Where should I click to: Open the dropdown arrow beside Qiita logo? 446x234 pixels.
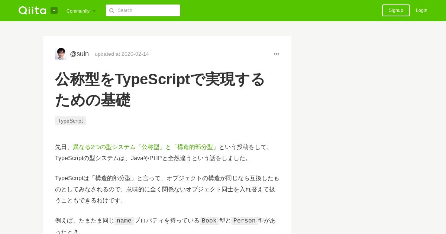click(x=54, y=10)
